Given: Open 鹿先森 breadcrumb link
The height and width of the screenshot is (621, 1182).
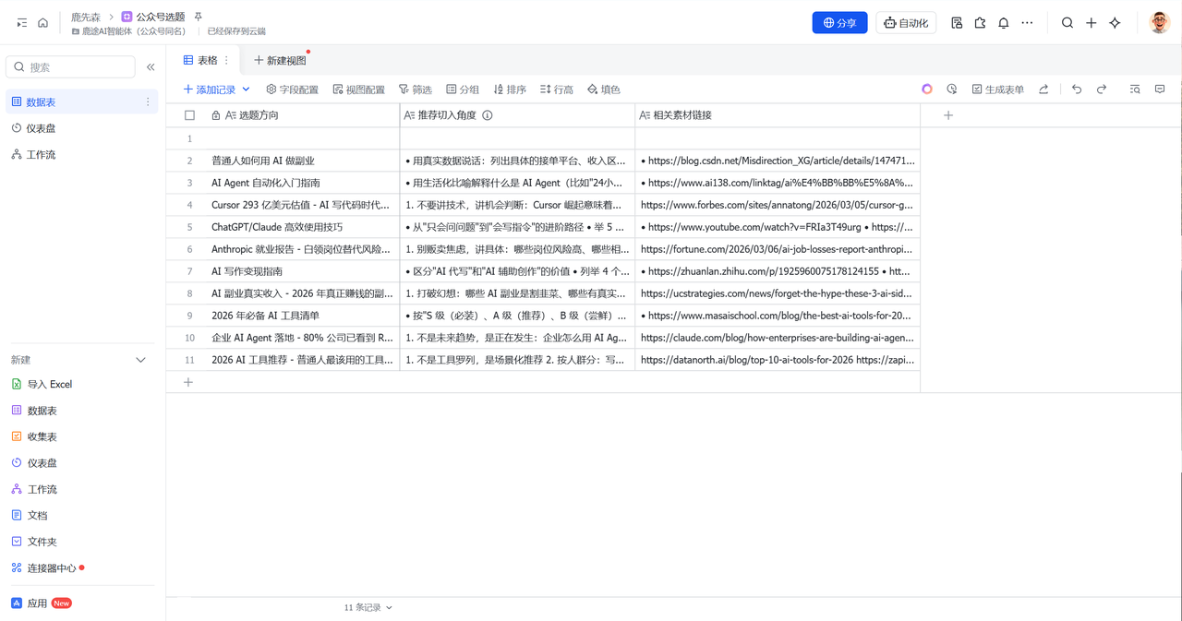Looking at the screenshot, I should pos(85,17).
